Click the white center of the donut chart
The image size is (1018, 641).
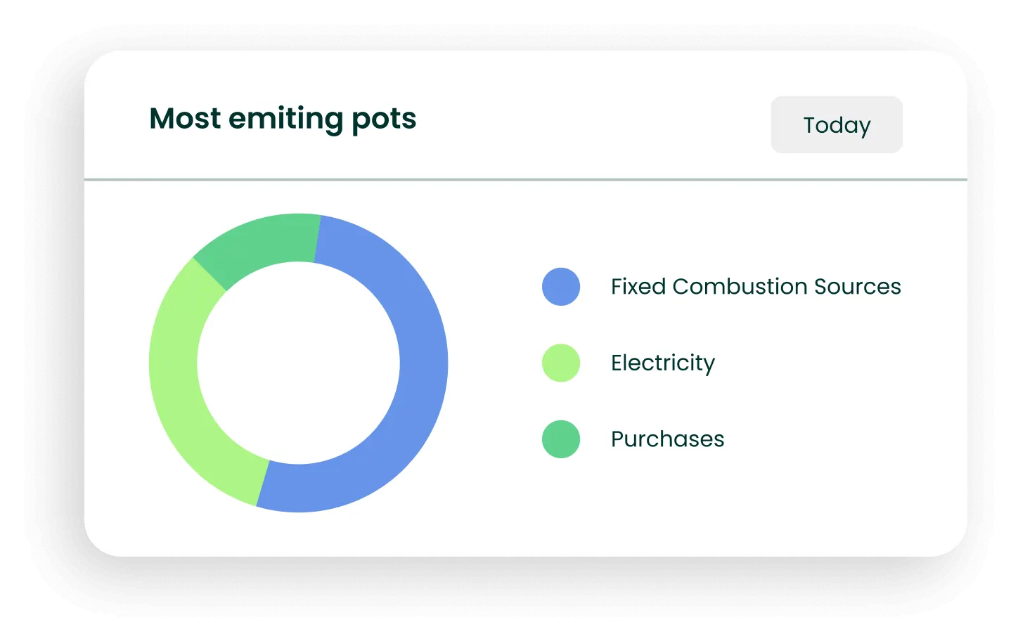coord(299,363)
